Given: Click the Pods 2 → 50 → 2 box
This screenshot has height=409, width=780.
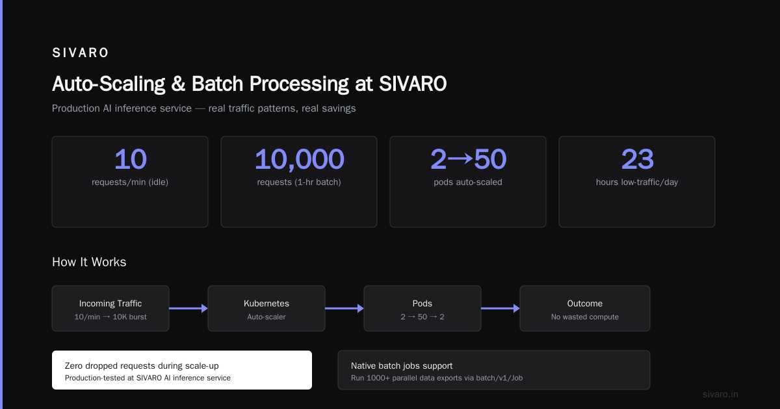Looking at the screenshot, I should point(422,308).
